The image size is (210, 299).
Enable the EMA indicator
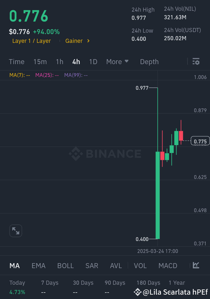click(38, 266)
